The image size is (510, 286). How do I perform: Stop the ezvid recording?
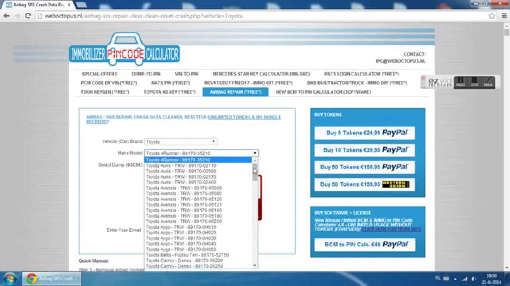point(474,82)
